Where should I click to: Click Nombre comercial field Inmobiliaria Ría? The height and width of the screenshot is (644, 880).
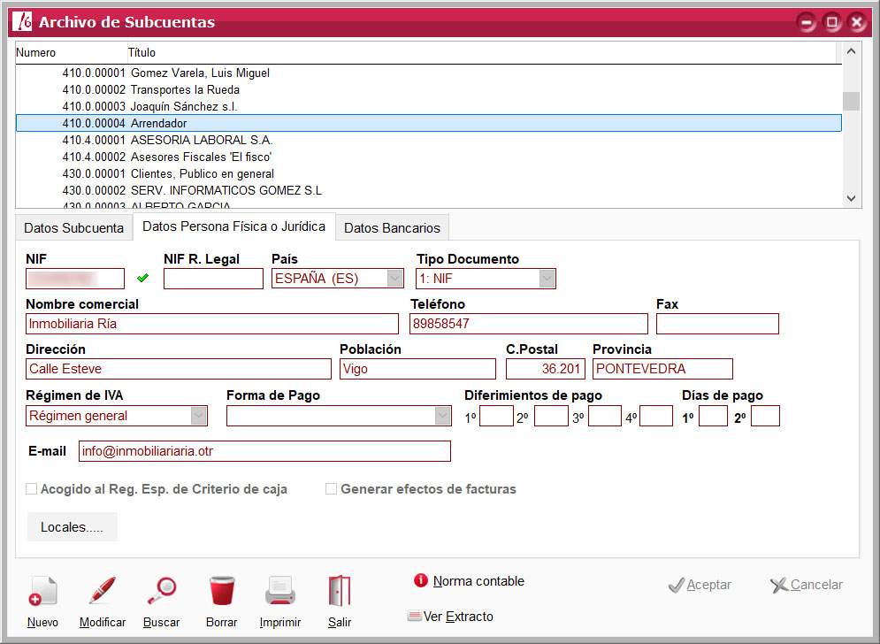click(212, 324)
